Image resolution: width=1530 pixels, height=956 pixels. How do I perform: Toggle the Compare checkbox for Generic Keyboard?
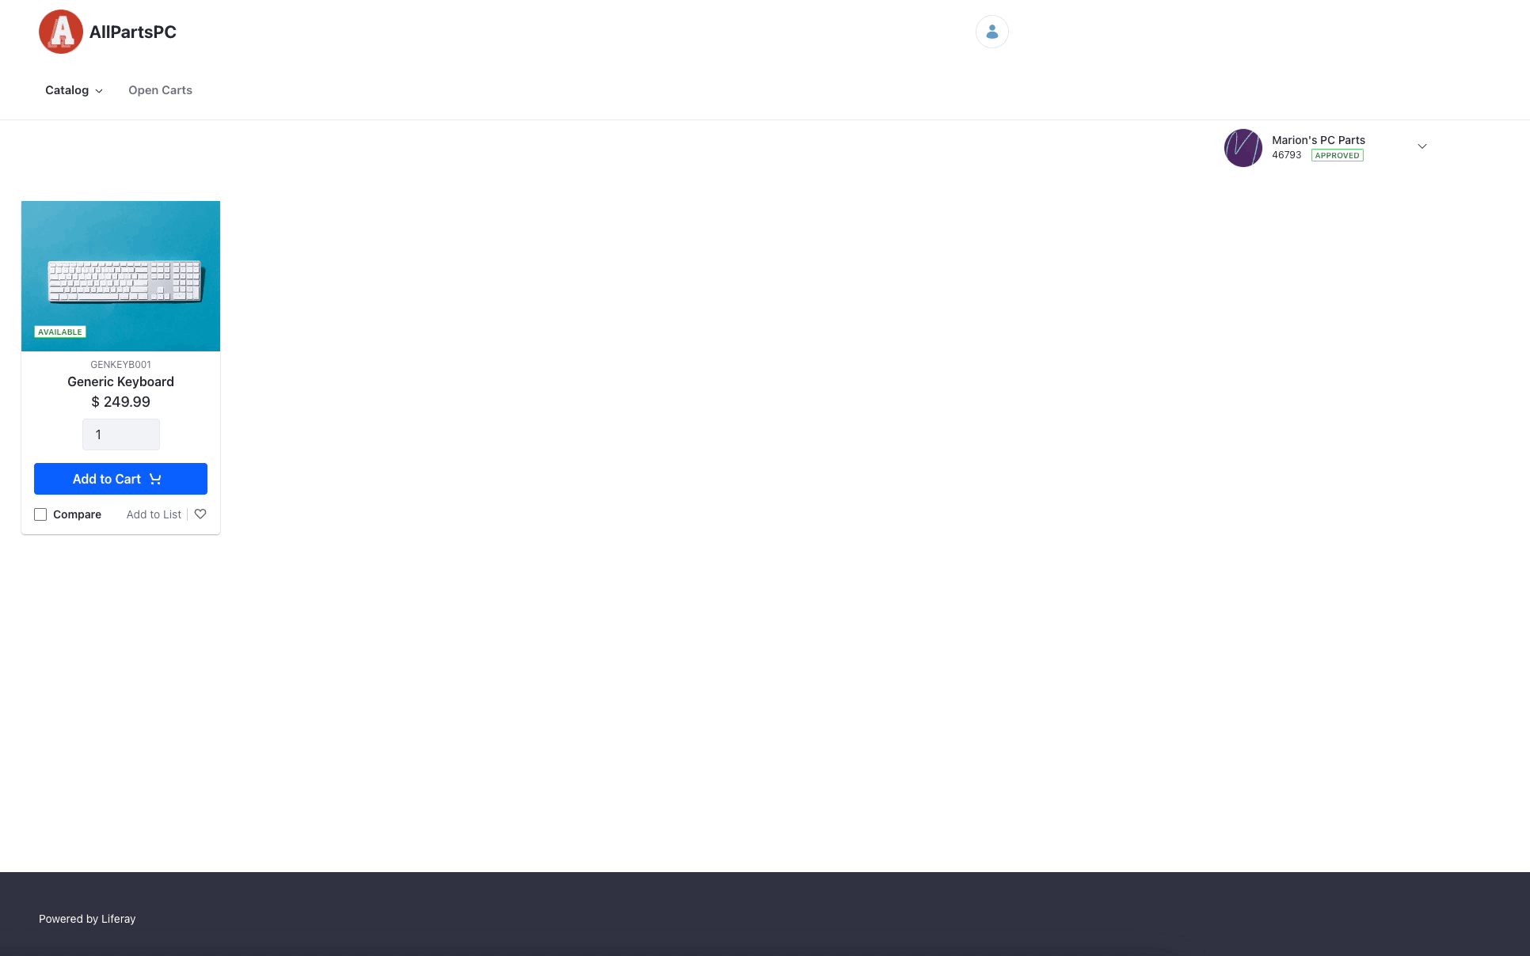pyautogui.click(x=40, y=514)
